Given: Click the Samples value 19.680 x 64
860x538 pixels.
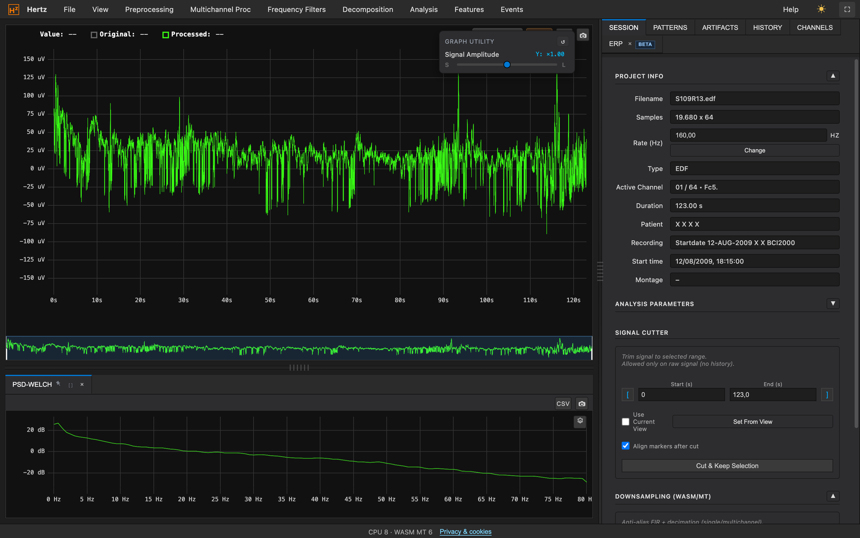Looking at the screenshot, I should click(x=754, y=117).
